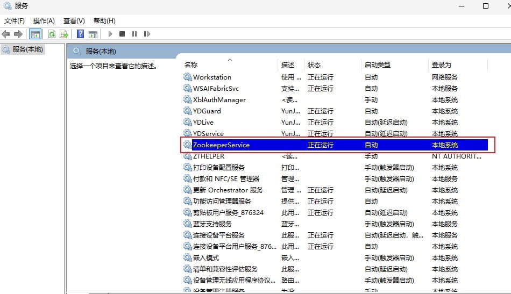
Task: Click the Pause service icon
Action: click(134, 34)
